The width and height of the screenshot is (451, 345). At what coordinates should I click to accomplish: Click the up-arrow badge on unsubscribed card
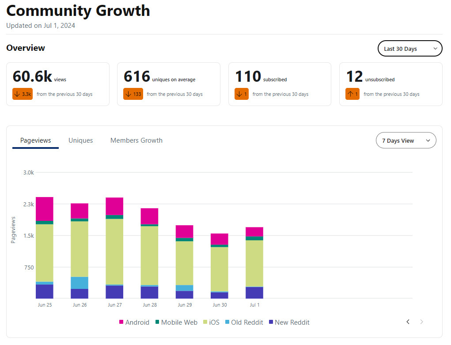click(x=352, y=94)
